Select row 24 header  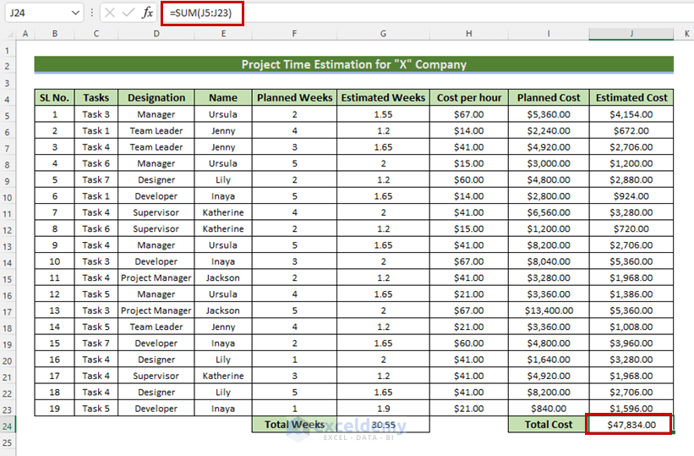[x=8, y=426]
